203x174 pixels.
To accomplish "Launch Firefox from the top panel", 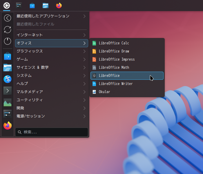I will [x=59, y=6].
